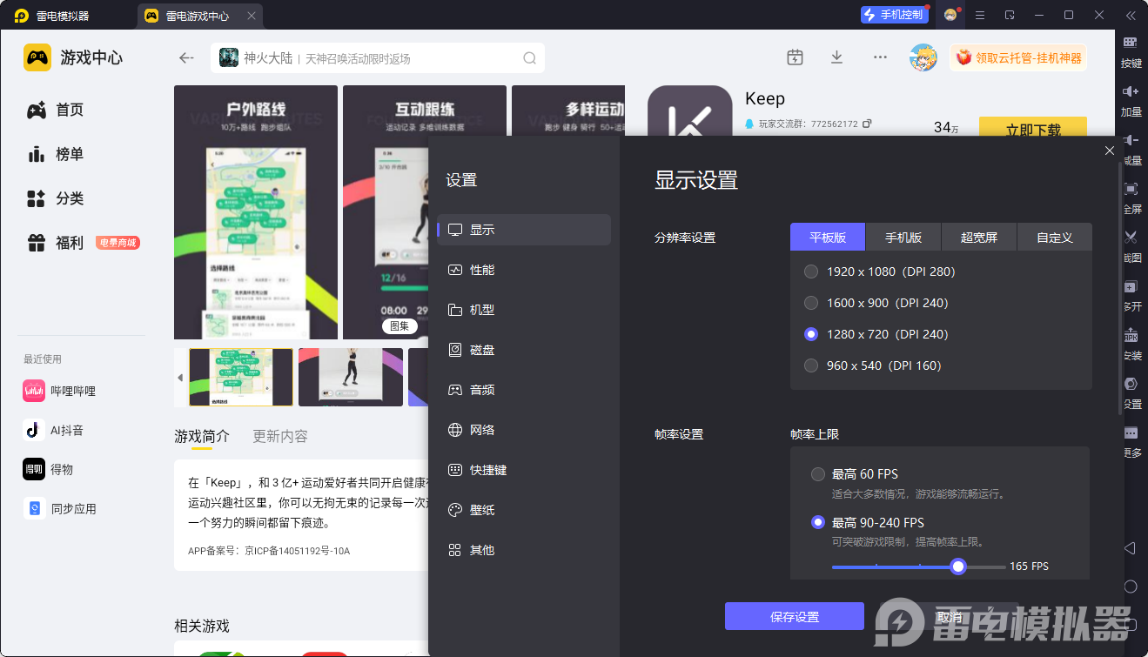The width and height of the screenshot is (1148, 657).
Task: Click the three-dots more options icon
Action: coord(880,57)
